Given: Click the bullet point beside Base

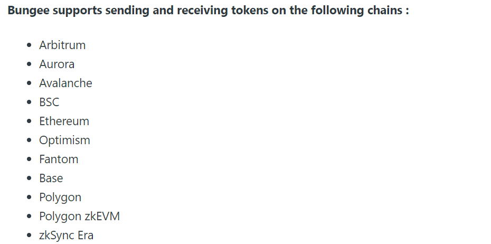Looking at the screenshot, I should pos(30,178).
